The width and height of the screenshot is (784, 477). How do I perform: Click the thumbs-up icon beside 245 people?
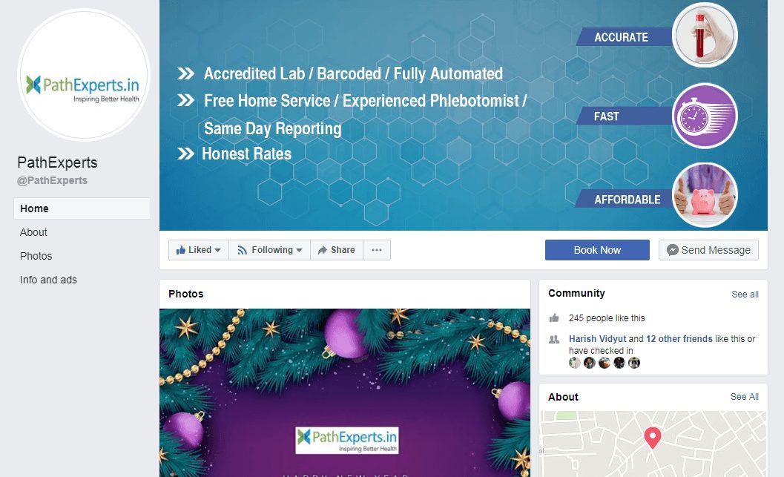pyautogui.click(x=554, y=318)
